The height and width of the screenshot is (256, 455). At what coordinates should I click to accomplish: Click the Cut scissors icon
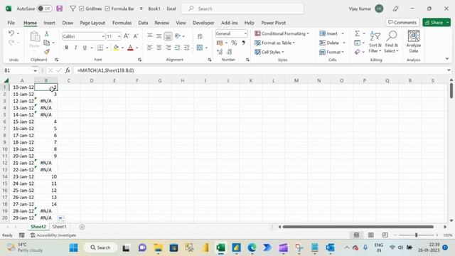pos(46,33)
